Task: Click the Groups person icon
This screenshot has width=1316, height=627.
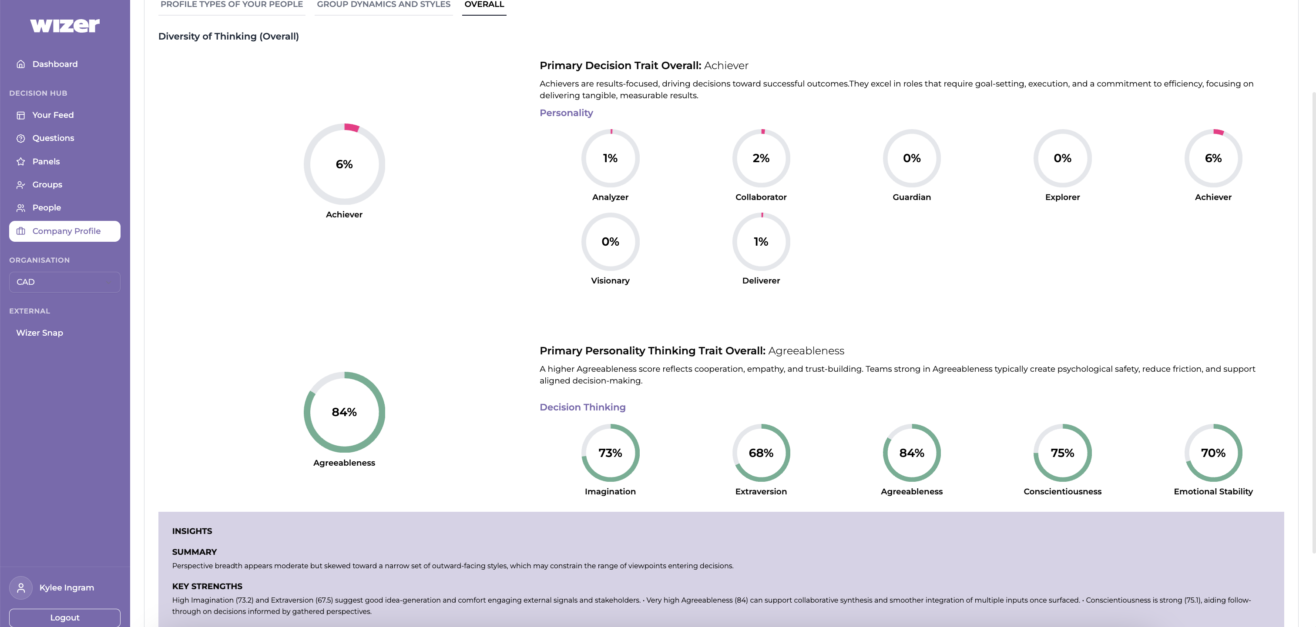Action: click(x=20, y=185)
